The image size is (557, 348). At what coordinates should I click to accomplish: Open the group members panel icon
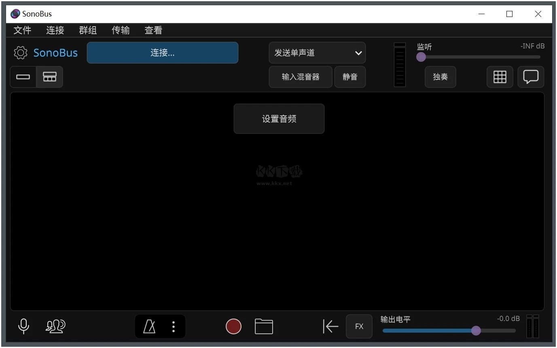pyautogui.click(x=55, y=326)
